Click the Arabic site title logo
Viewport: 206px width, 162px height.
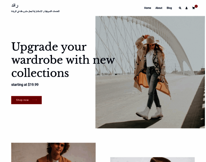tap(15, 5)
